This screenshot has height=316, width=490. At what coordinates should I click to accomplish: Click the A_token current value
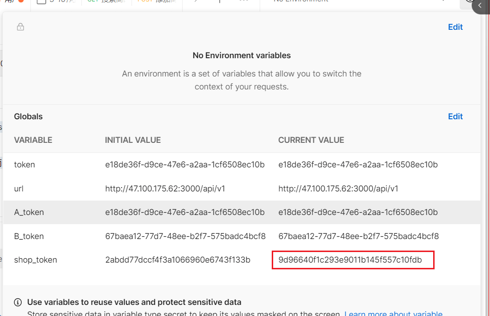coord(358,212)
